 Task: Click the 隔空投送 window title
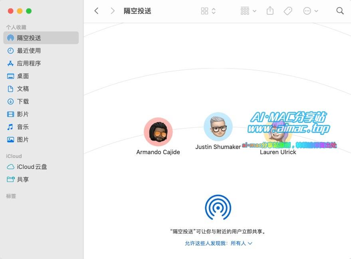(x=137, y=11)
